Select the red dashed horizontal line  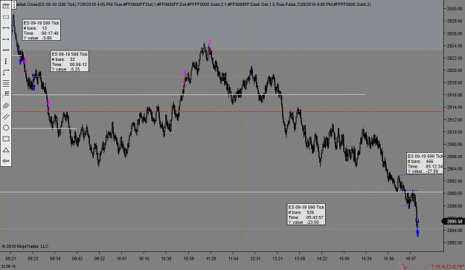click(x=228, y=112)
